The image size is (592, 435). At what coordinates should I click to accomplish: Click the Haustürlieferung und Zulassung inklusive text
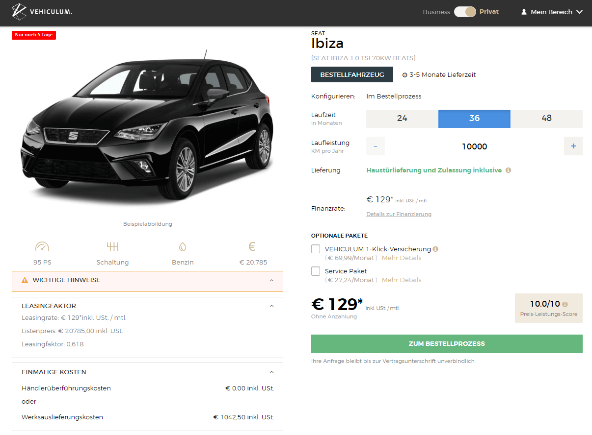pos(434,170)
